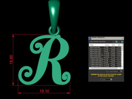Click the table's scroll down arrow

coord(122,66)
